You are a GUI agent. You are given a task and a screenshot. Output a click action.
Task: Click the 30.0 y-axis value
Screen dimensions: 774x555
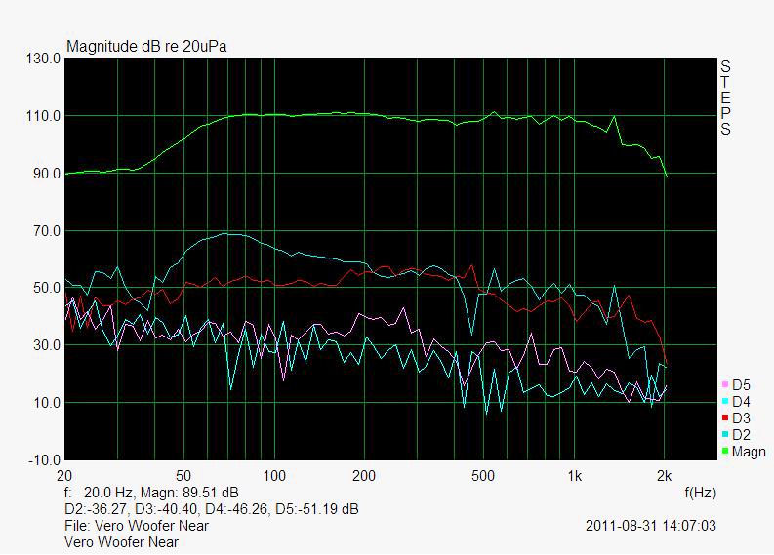click(x=47, y=345)
